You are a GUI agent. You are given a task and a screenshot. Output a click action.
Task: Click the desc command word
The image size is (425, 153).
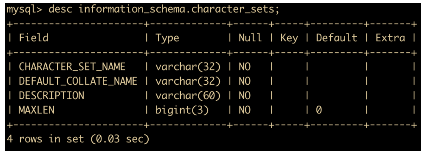pyautogui.click(x=60, y=9)
